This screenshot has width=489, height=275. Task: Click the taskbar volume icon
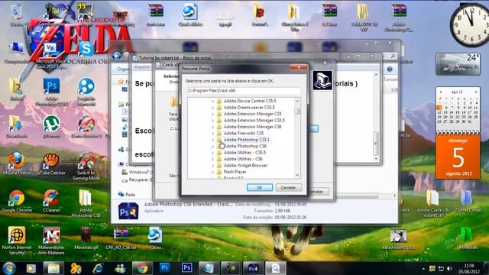(x=449, y=268)
